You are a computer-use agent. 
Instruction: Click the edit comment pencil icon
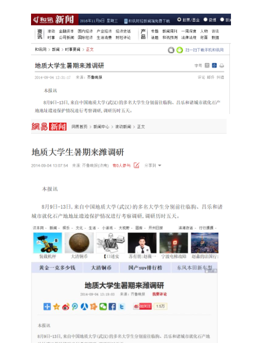(136, 165)
